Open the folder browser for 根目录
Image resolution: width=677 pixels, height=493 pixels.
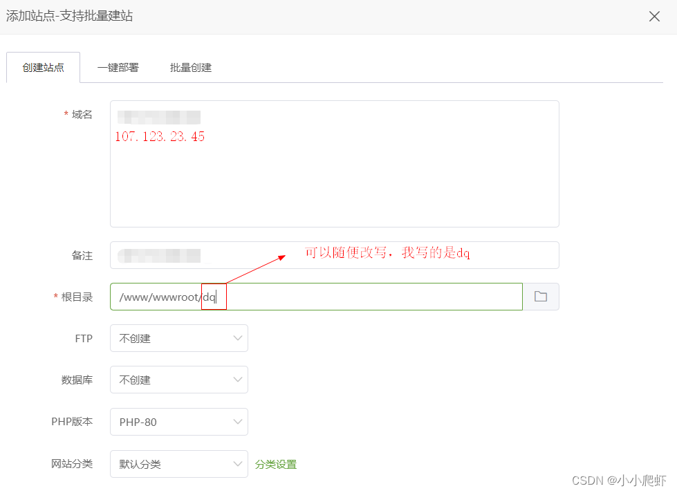coord(541,296)
